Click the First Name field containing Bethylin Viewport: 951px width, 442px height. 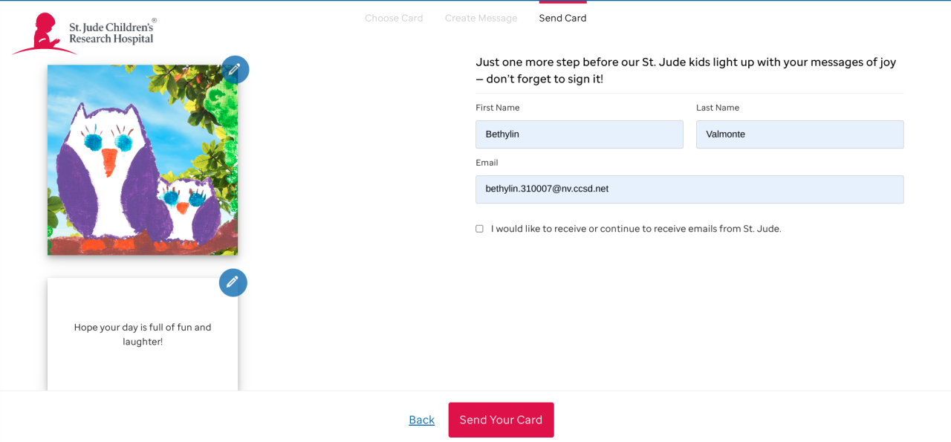(x=579, y=134)
